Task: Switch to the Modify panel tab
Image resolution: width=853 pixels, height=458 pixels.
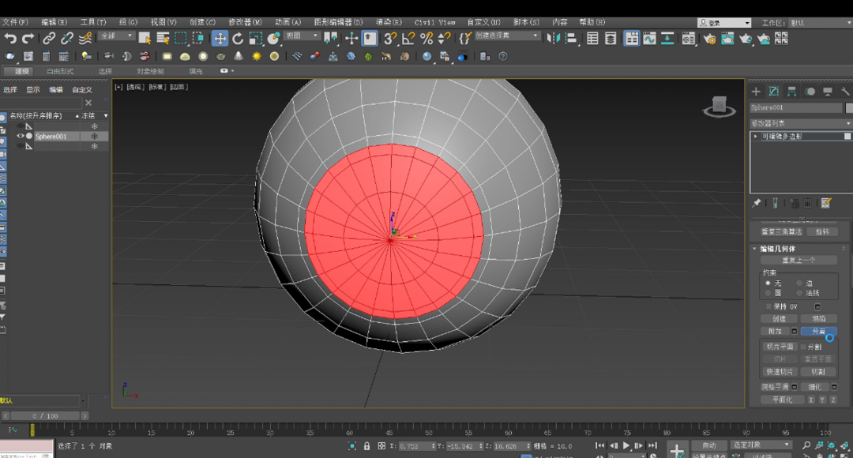Action: coord(773,92)
